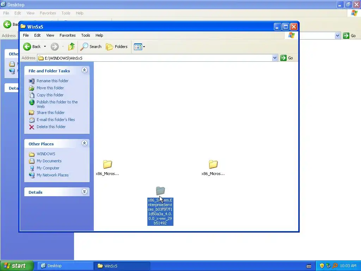Click Go button in Desktop window
The height and width of the screenshot is (271, 361).
click(x=349, y=36)
